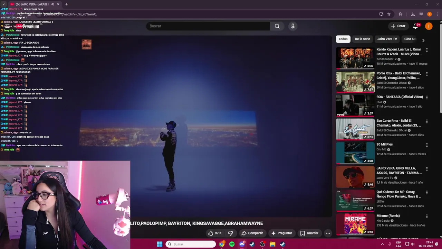Viewport: 442px width, 249px height.
Task: Start voice search with the microphone icon
Action: tap(293, 26)
